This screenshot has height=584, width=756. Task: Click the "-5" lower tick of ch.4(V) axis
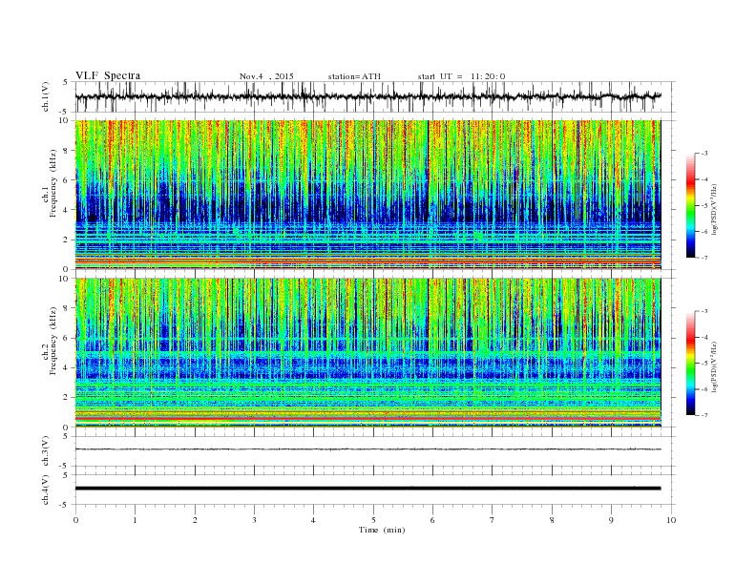tap(65, 505)
